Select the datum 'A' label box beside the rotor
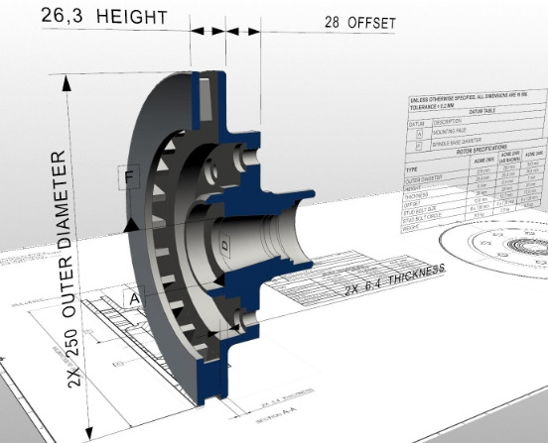This screenshot has height=443, width=548. click(134, 298)
